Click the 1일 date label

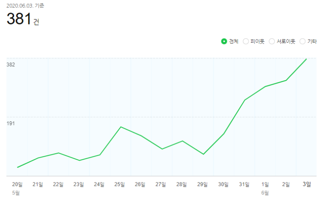pos(265,184)
